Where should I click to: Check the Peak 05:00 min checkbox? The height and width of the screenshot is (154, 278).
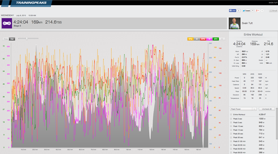point(231,149)
